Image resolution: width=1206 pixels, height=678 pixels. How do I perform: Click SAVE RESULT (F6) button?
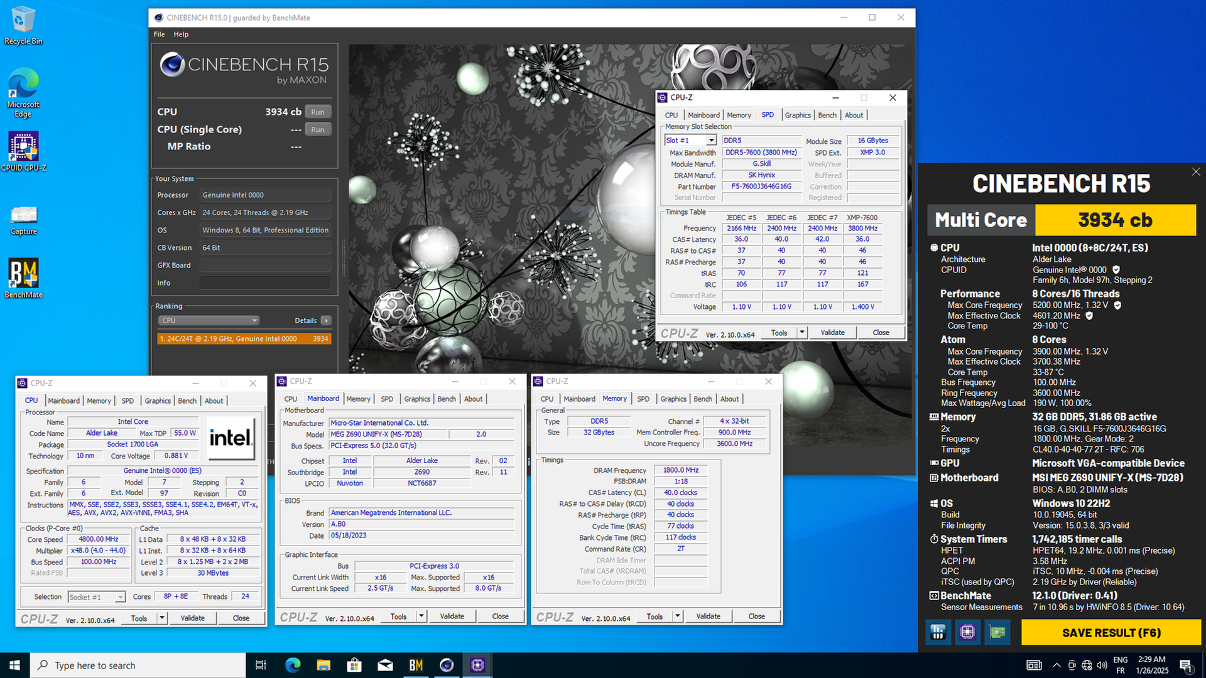(x=1111, y=632)
